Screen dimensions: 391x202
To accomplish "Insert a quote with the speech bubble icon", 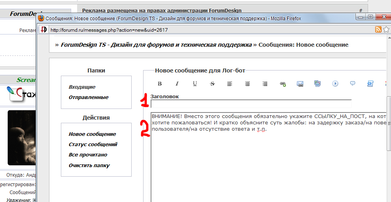I will pyautogui.click(x=353, y=84).
